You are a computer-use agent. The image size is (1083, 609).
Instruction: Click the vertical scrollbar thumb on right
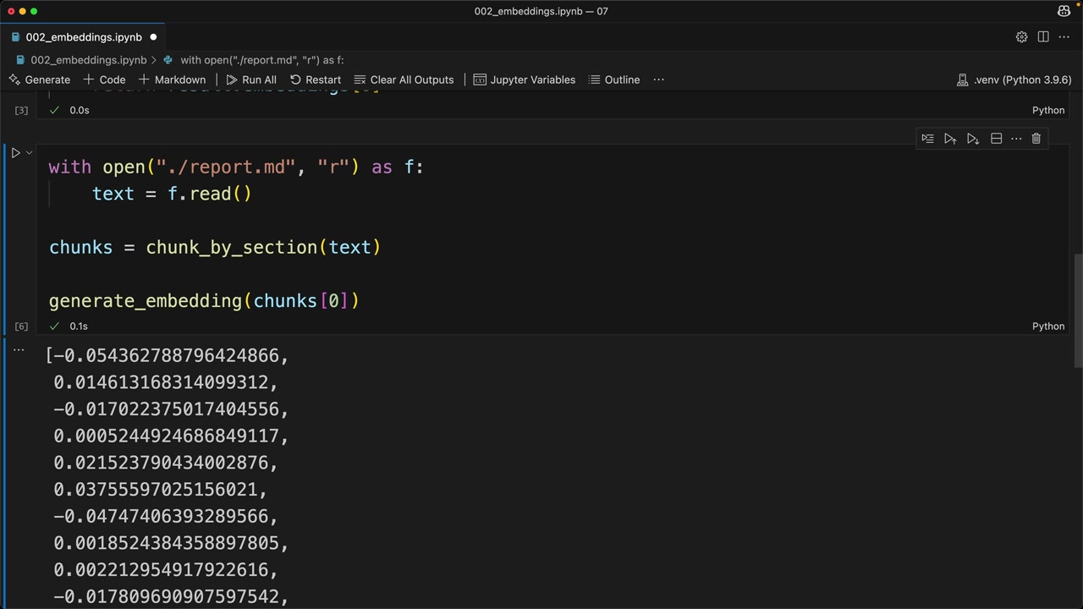(x=1077, y=309)
